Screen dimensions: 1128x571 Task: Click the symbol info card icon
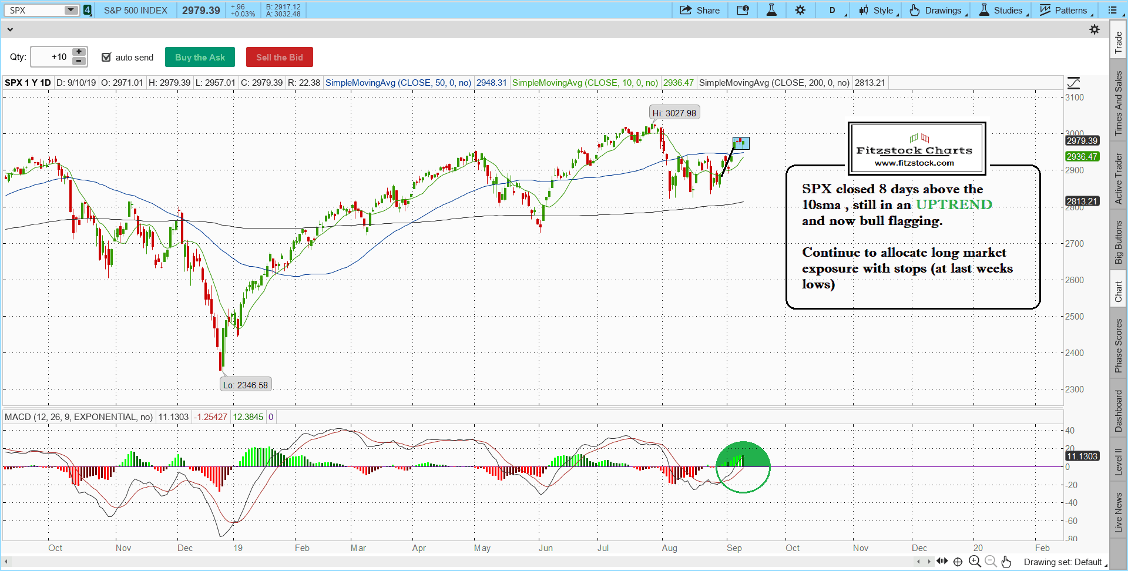click(743, 10)
